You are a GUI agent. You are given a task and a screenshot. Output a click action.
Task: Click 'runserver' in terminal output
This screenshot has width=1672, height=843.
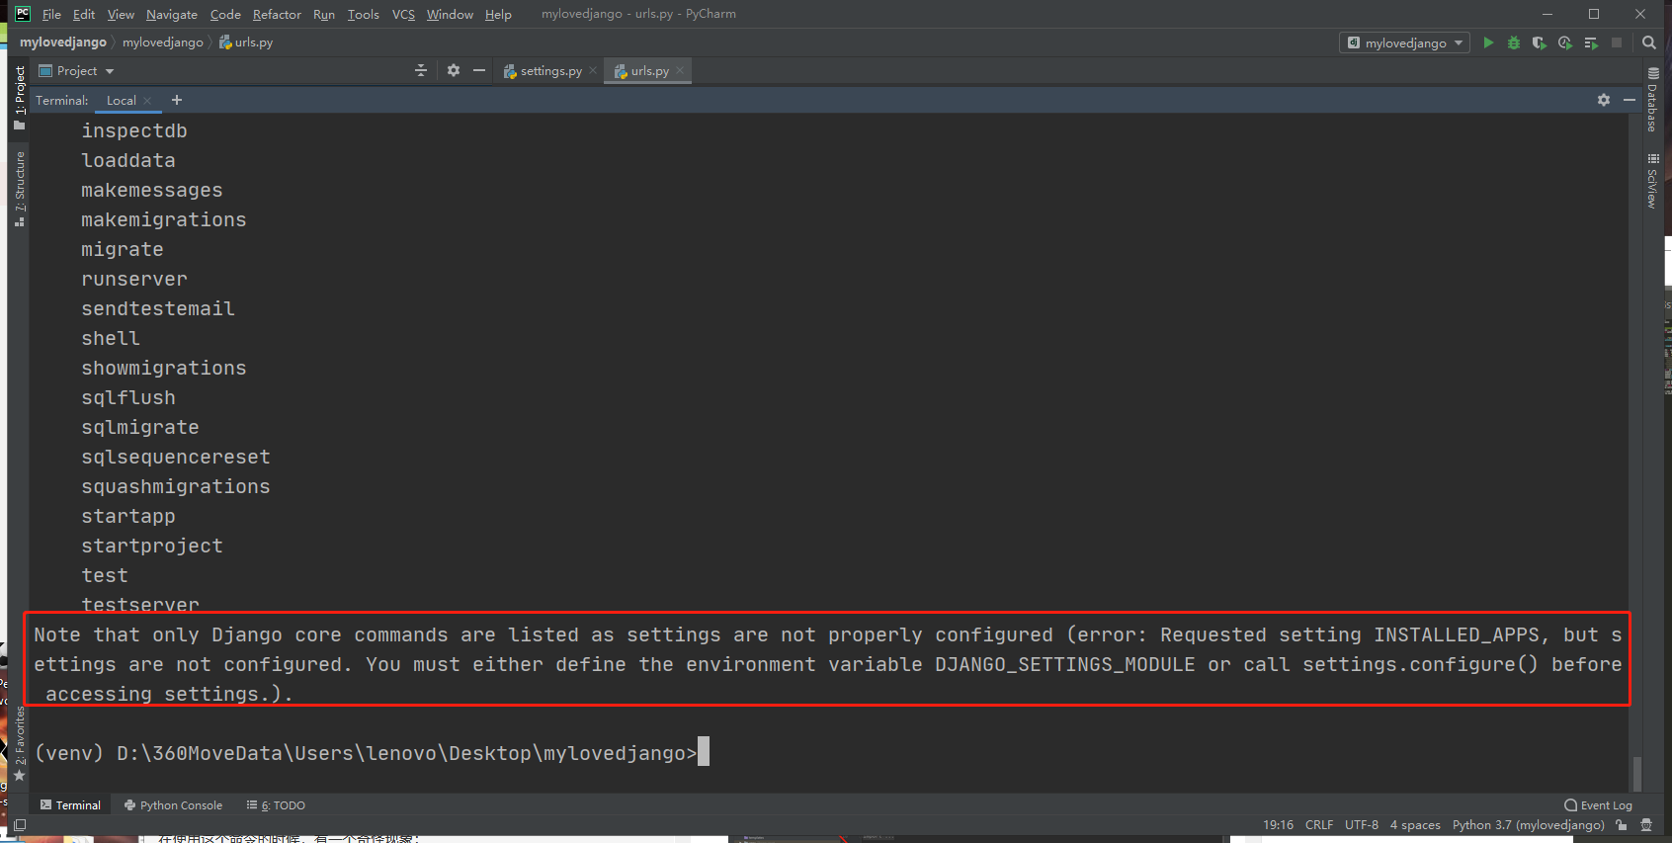point(134,279)
